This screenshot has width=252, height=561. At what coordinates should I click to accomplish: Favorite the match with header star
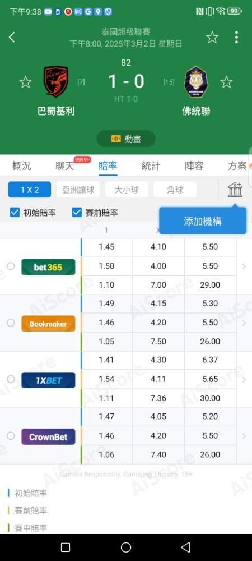pyautogui.click(x=212, y=37)
